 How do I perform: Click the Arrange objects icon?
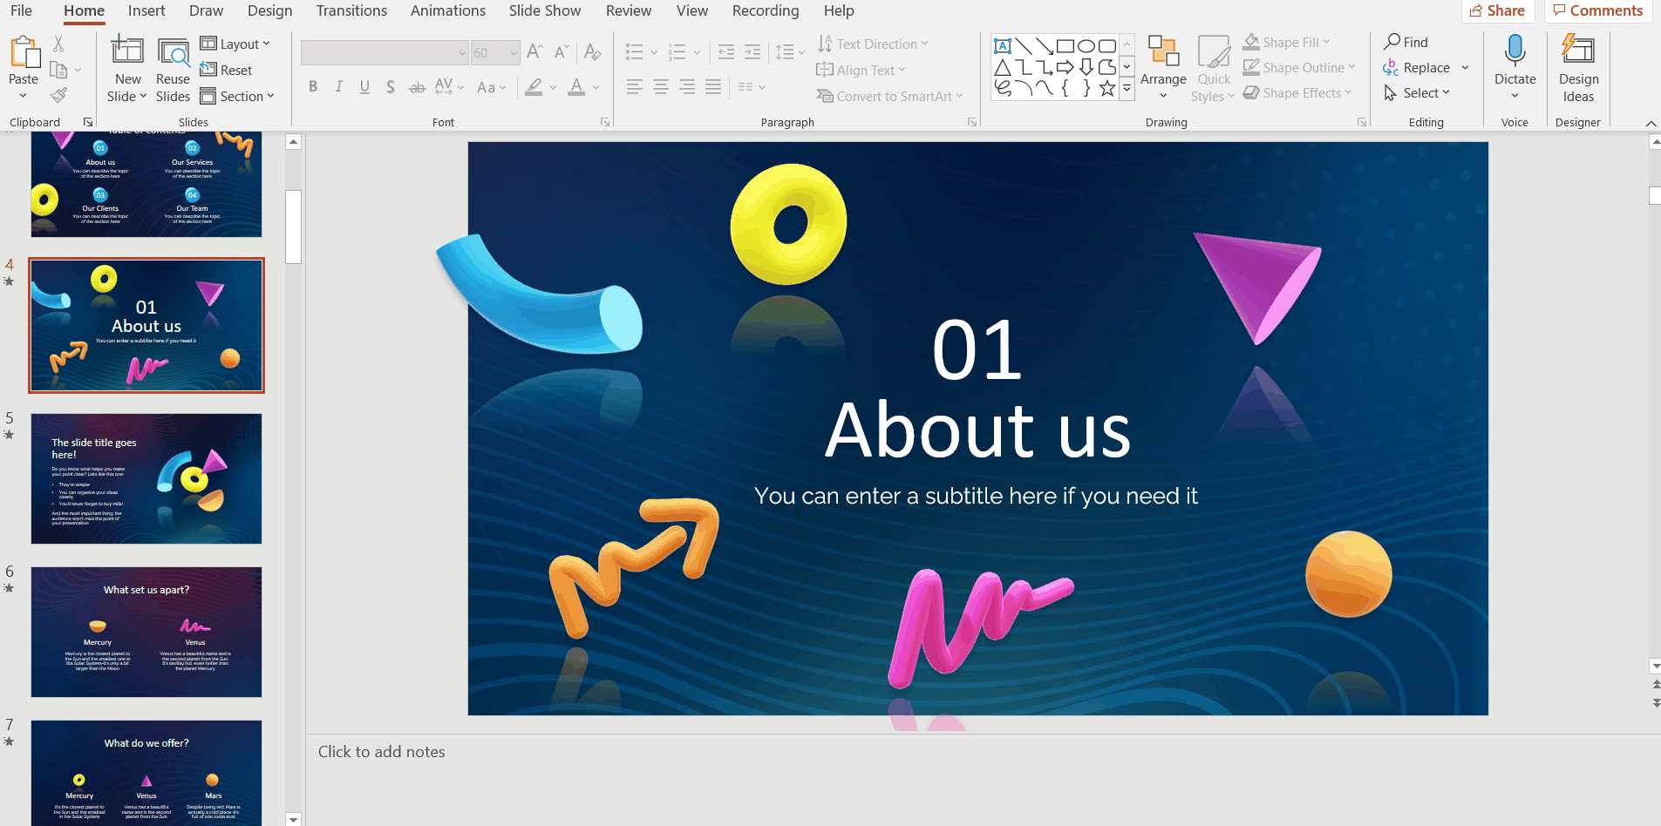click(1163, 53)
